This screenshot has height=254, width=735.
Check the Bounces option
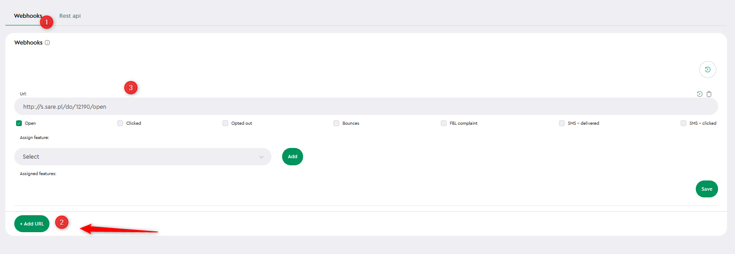point(336,123)
